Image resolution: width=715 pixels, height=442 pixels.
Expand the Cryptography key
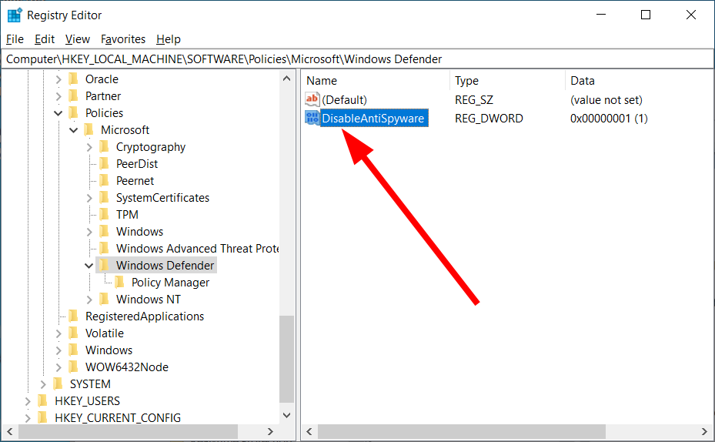click(x=89, y=147)
